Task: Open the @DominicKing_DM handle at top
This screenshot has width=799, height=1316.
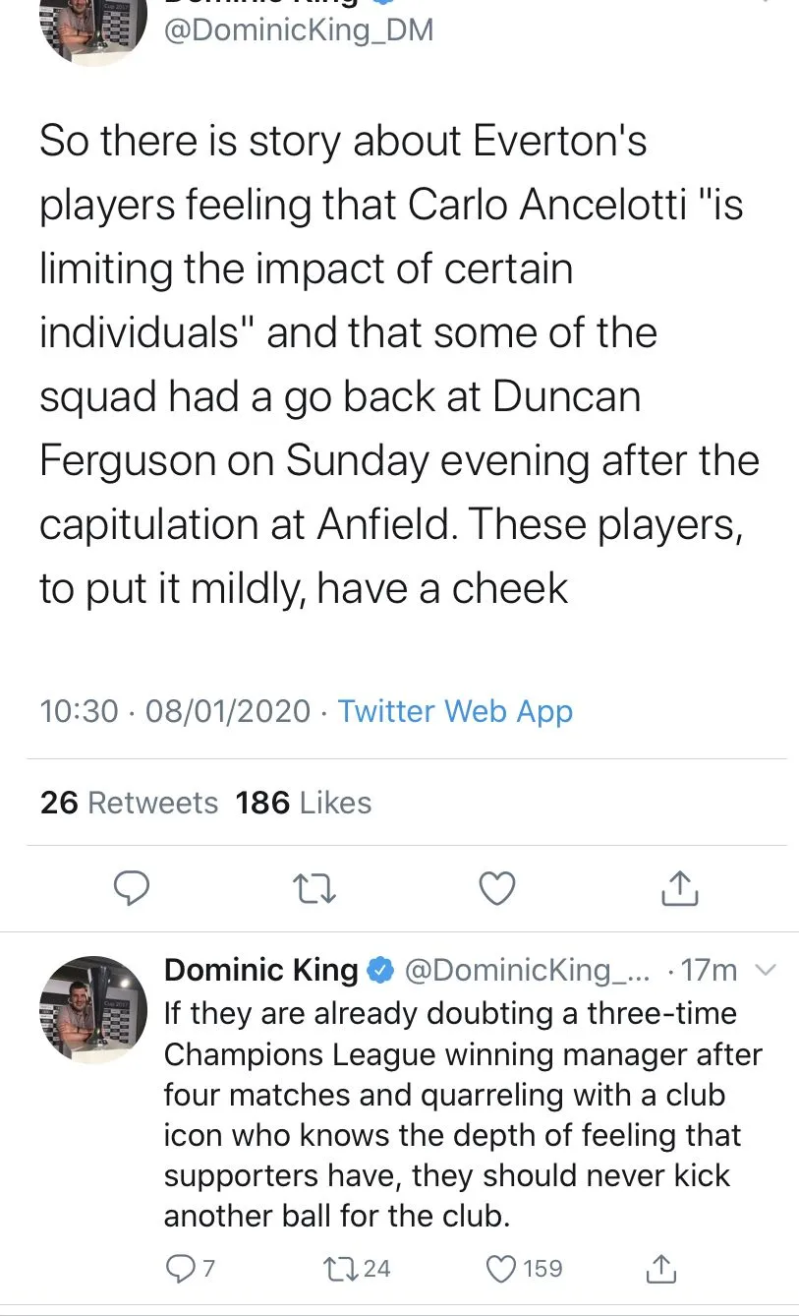Action: pos(298,30)
